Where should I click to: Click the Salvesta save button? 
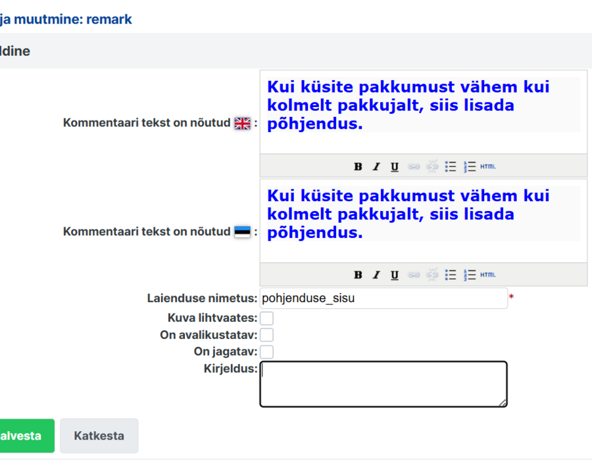(x=26, y=436)
